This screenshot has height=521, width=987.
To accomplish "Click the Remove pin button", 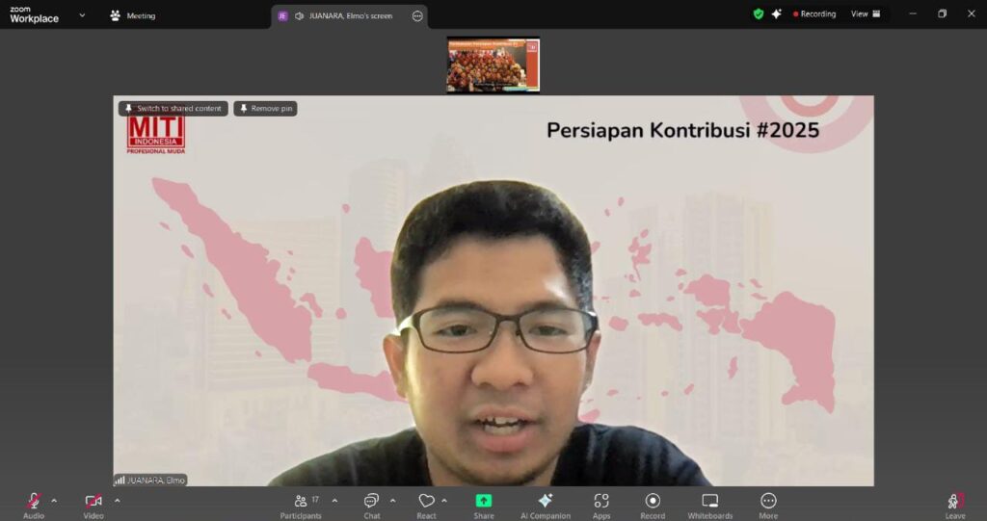I will click(266, 109).
